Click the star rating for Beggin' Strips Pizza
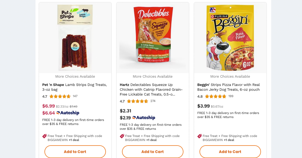Screen dimensions: 302x158 point(215,96)
